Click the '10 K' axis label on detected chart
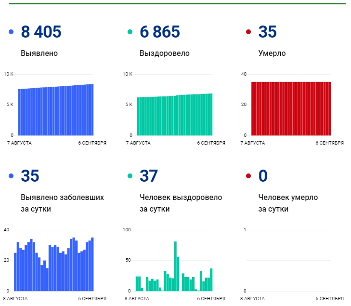Viewport: 351px width, 306px height. pos(9,74)
